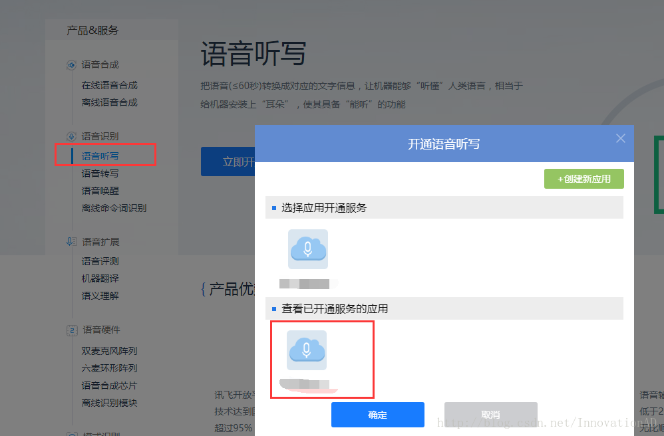The image size is (664, 436).
Task: Click the 产品&服务 sidebar title
Action: click(92, 31)
